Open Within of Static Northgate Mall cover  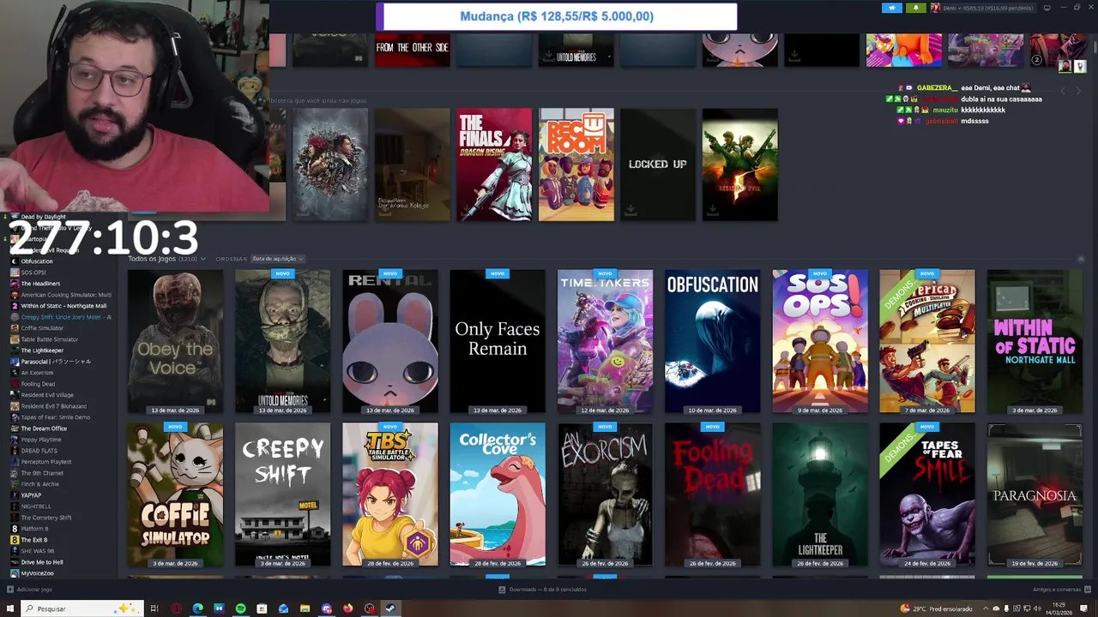[1035, 341]
